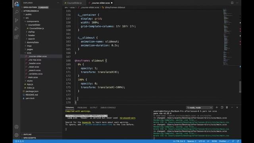This screenshot has height=143, width=254.
Task: Click UTF-8 encoding in status bar
Action: (x=202, y=141)
